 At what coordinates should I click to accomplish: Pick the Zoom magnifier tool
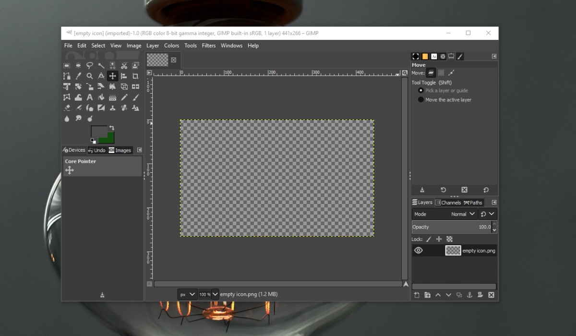pos(90,76)
